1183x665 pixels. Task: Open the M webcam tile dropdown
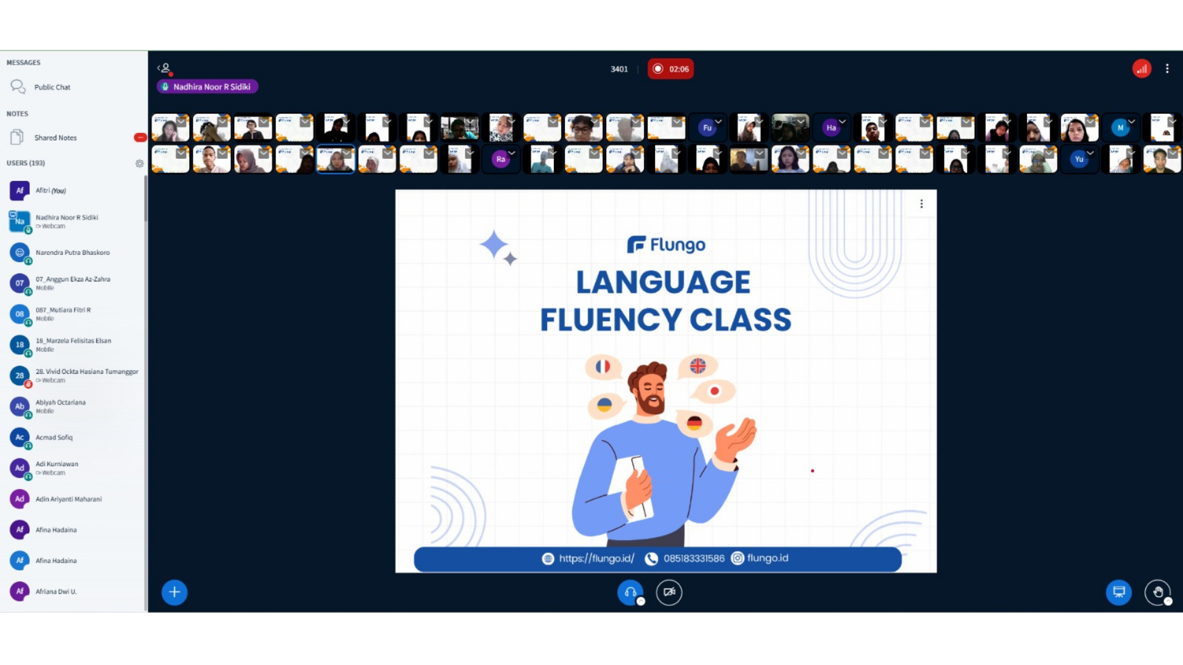pos(1132,121)
